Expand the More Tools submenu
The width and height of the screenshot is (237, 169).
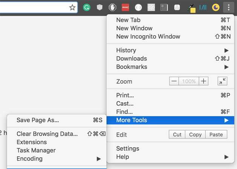click(x=170, y=120)
